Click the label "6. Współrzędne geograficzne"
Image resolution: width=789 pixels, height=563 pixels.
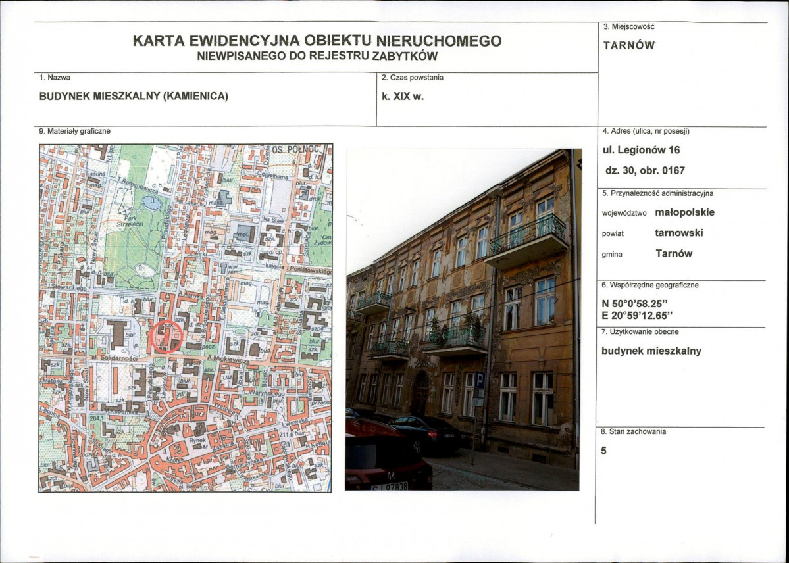[x=650, y=285]
